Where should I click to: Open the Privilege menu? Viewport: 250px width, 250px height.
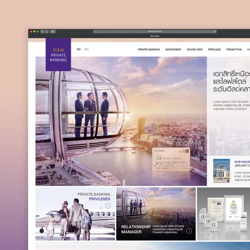pyautogui.click(x=215, y=50)
